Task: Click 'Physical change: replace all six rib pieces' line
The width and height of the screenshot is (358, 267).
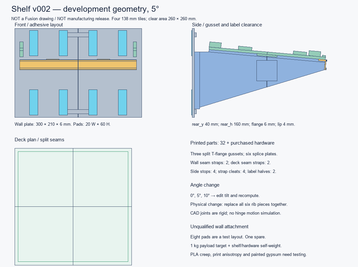Action: pos(239,204)
